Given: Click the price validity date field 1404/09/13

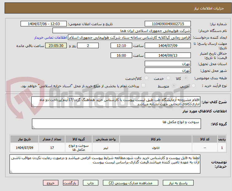Looking at the screenshot, I should [167, 56].
